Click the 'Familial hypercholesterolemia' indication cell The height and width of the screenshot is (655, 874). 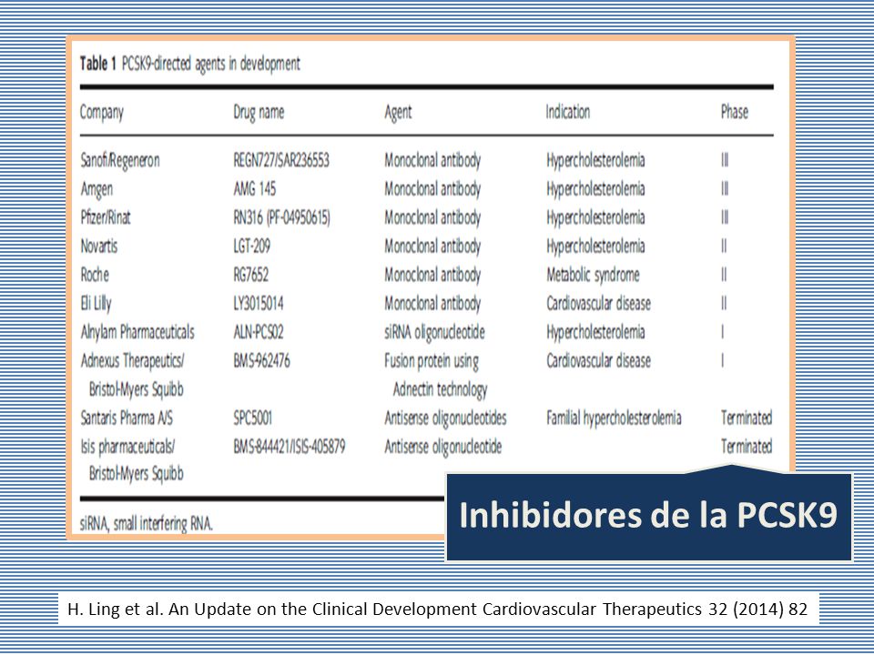click(614, 418)
